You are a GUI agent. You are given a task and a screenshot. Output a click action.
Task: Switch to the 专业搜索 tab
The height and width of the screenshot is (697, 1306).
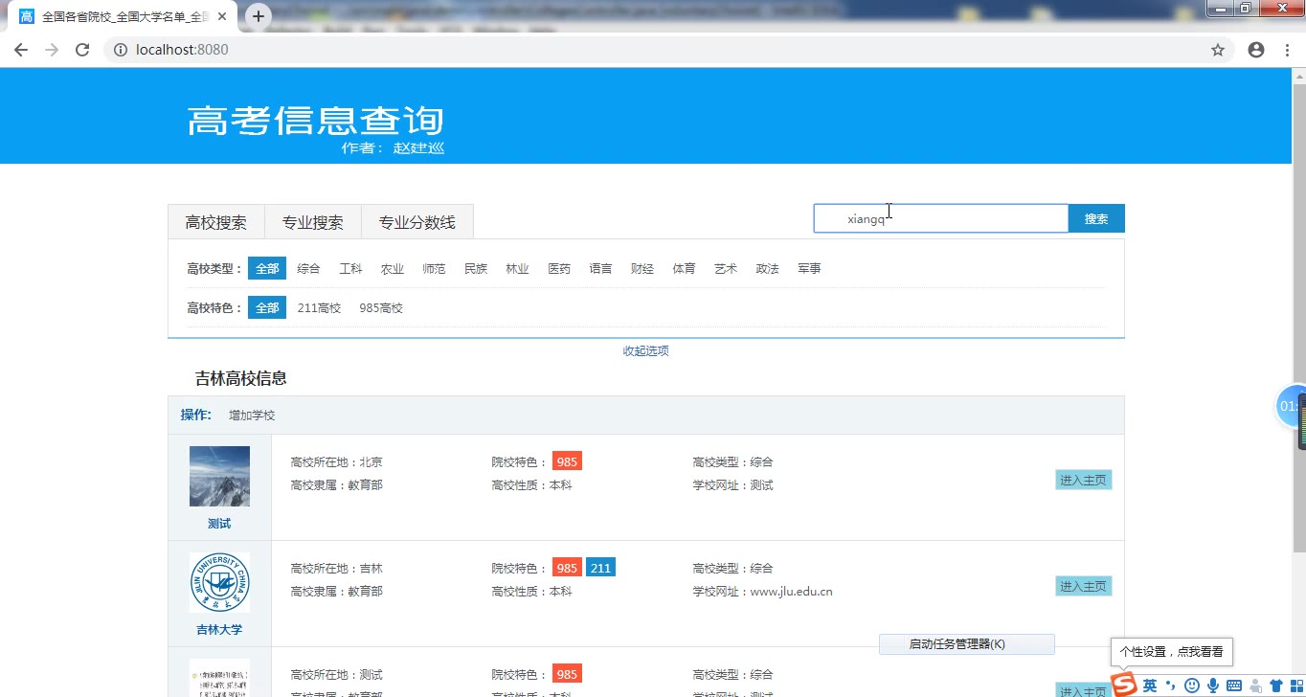point(312,222)
